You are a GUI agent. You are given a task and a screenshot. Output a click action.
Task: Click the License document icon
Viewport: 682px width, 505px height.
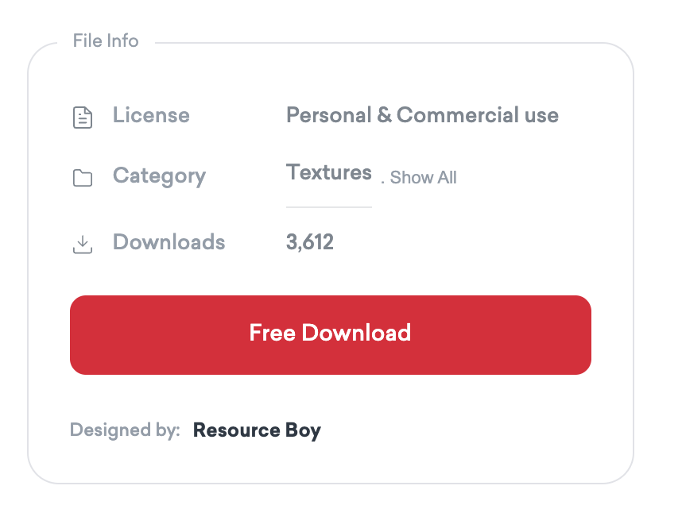point(83,118)
